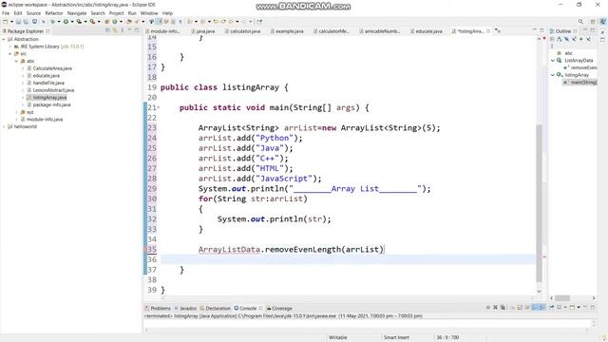The image size is (608, 342).
Task: Switch to the Coverage tab
Action: 279,308
